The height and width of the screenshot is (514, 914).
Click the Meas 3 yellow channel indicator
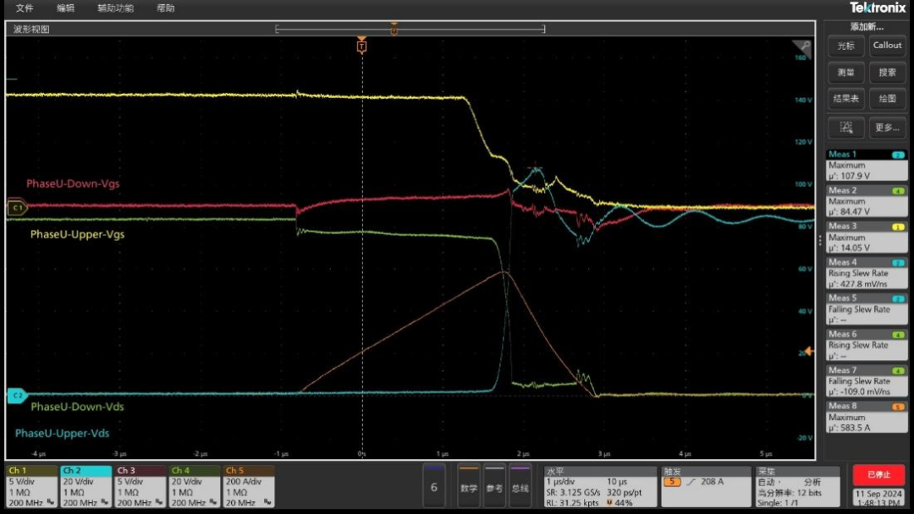point(898,227)
